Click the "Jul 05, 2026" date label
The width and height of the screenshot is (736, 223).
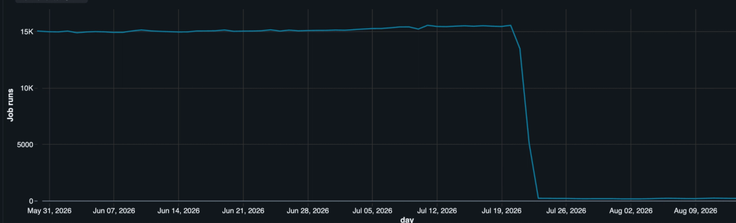tap(372, 211)
